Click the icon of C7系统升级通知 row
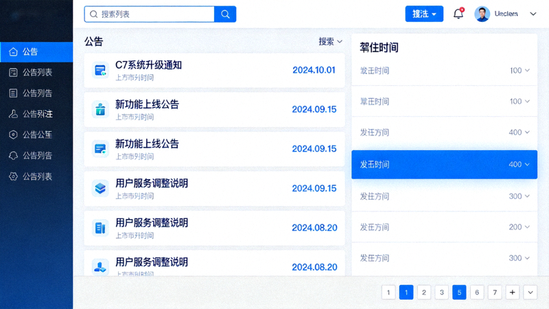The image size is (549, 309). 100,70
